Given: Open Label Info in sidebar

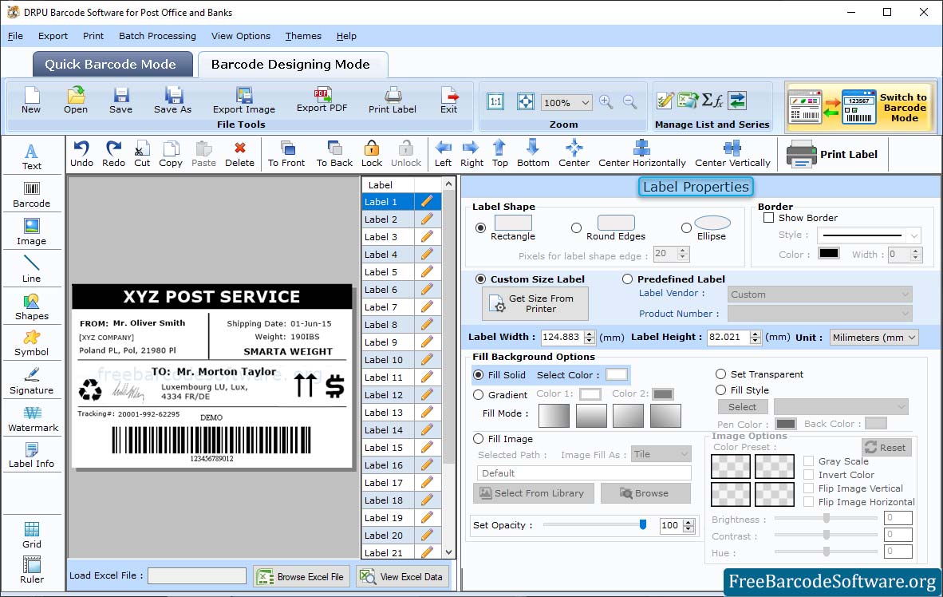Looking at the screenshot, I should click(x=31, y=455).
